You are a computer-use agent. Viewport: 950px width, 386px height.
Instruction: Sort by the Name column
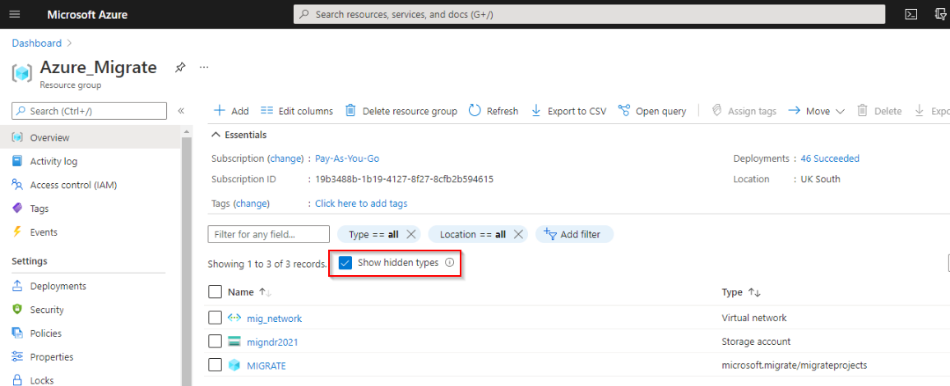tap(249, 292)
